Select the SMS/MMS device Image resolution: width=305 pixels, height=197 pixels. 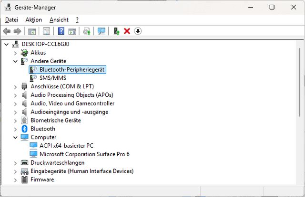pyautogui.click(x=52, y=78)
